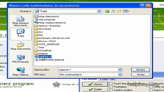
Task: Select the VirtualDub folder icon
Action: (36, 50)
